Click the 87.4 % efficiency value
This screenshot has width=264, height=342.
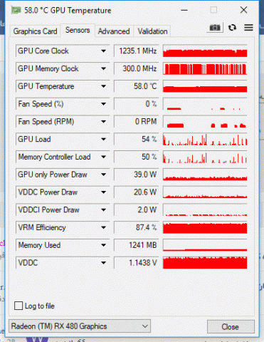pyautogui.click(x=136, y=227)
